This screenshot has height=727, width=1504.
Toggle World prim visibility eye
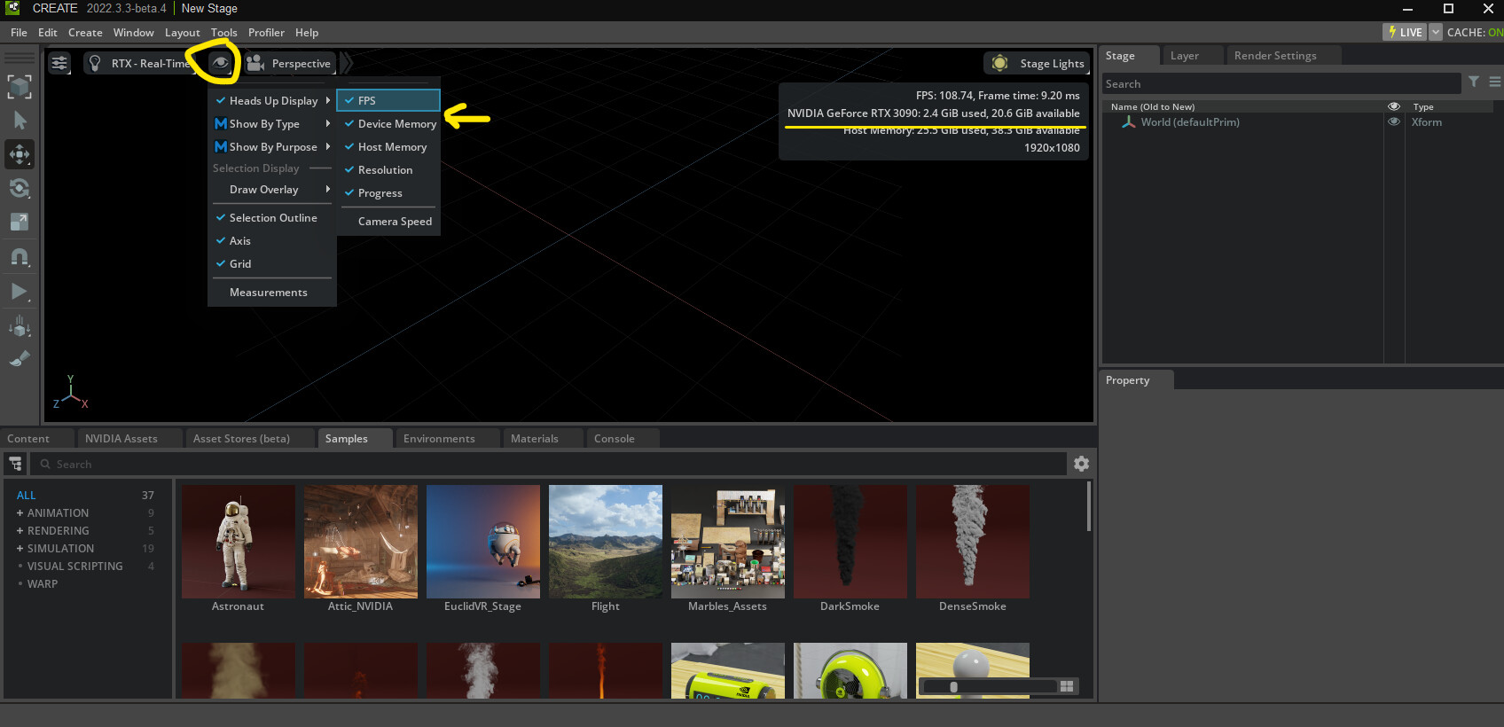point(1394,121)
